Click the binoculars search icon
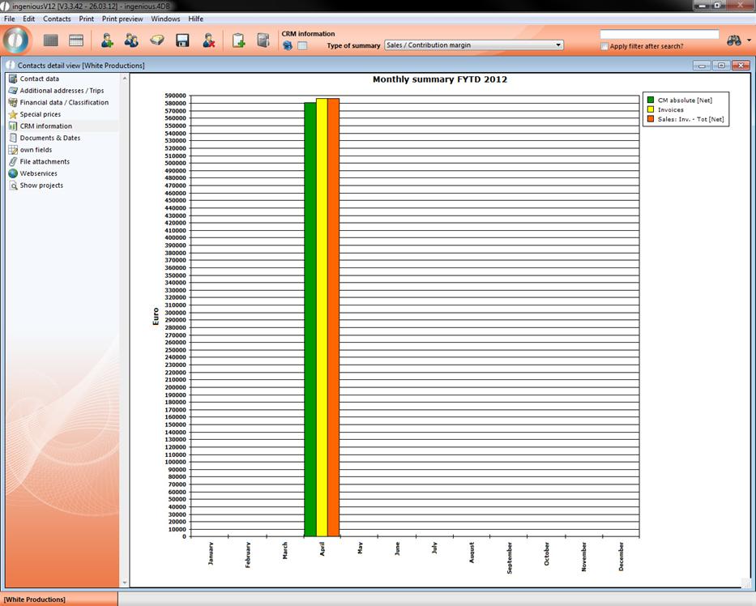This screenshot has height=606, width=756. point(734,41)
